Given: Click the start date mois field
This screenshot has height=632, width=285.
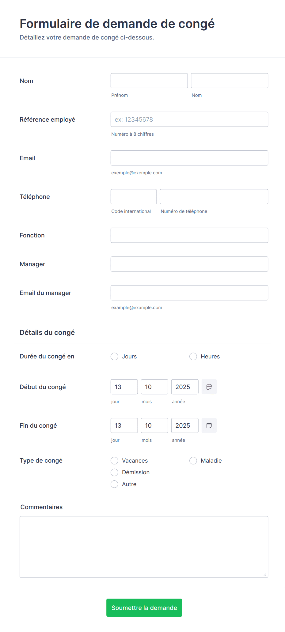Looking at the screenshot, I should (x=154, y=387).
